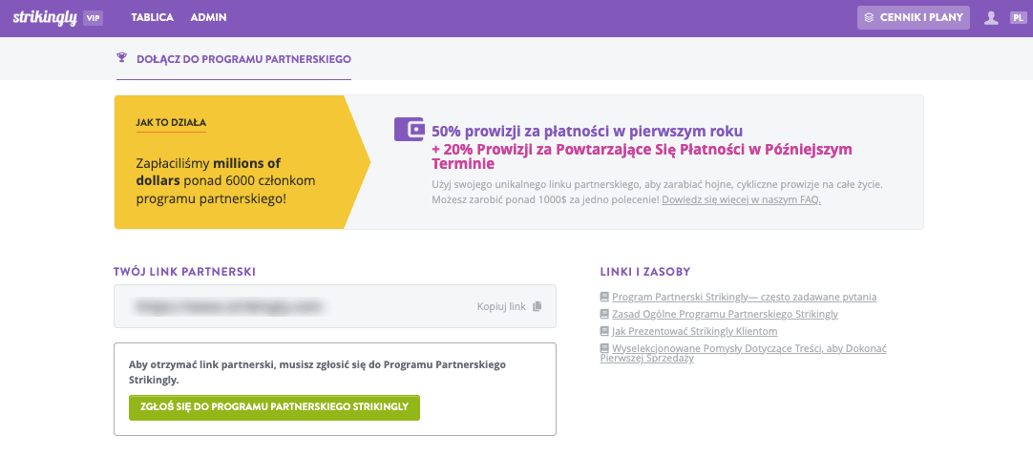The image size is (1033, 455).
Task: Select the Dołącz do programu partnerskiego tab
Action: [244, 59]
